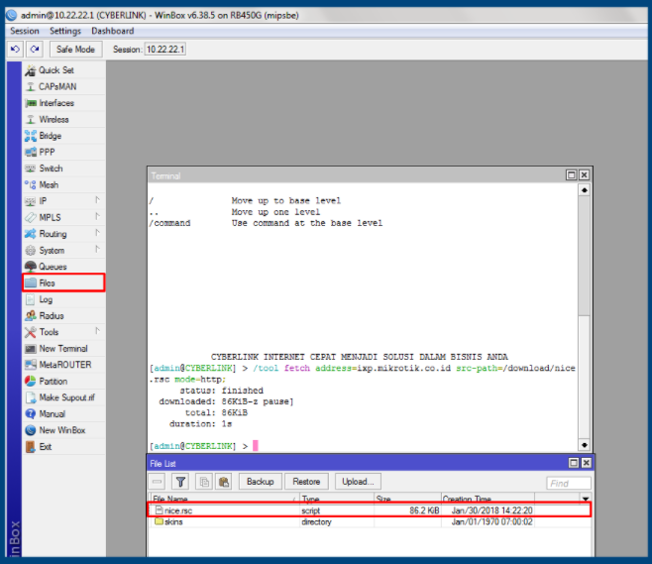Select the skins directory row

click(370, 522)
